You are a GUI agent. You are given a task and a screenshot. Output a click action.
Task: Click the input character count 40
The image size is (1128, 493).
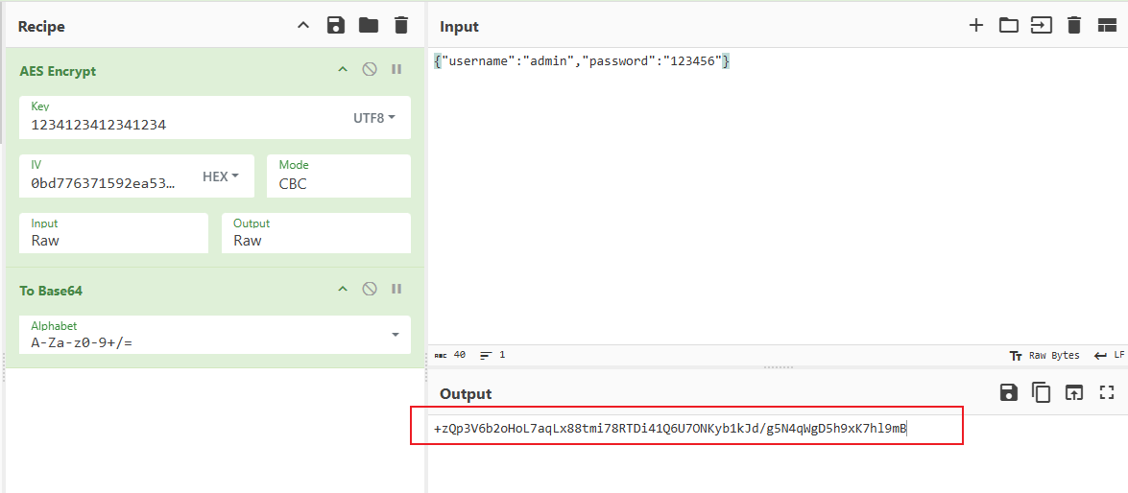pyautogui.click(x=450, y=355)
